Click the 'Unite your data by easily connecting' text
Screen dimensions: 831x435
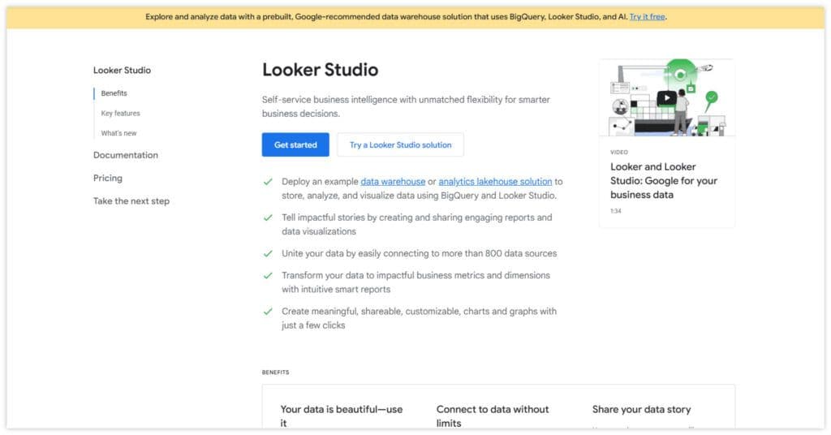[x=419, y=253]
